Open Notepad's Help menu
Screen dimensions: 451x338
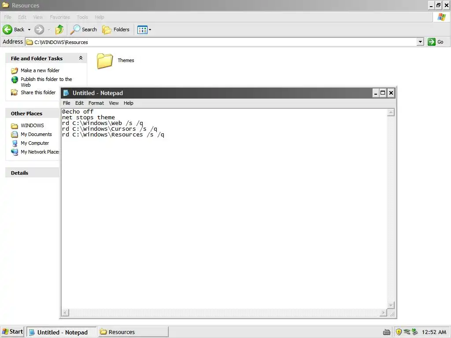[x=128, y=103]
